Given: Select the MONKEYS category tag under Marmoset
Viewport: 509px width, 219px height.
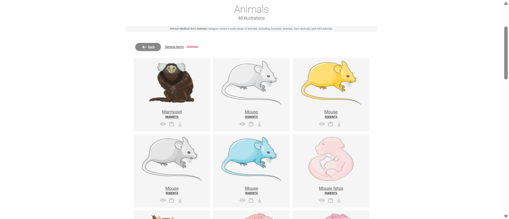Looking at the screenshot, I should (x=172, y=117).
